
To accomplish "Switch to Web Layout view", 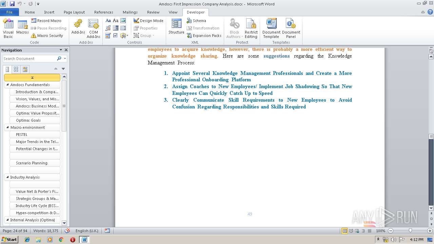I will click(x=357, y=231).
